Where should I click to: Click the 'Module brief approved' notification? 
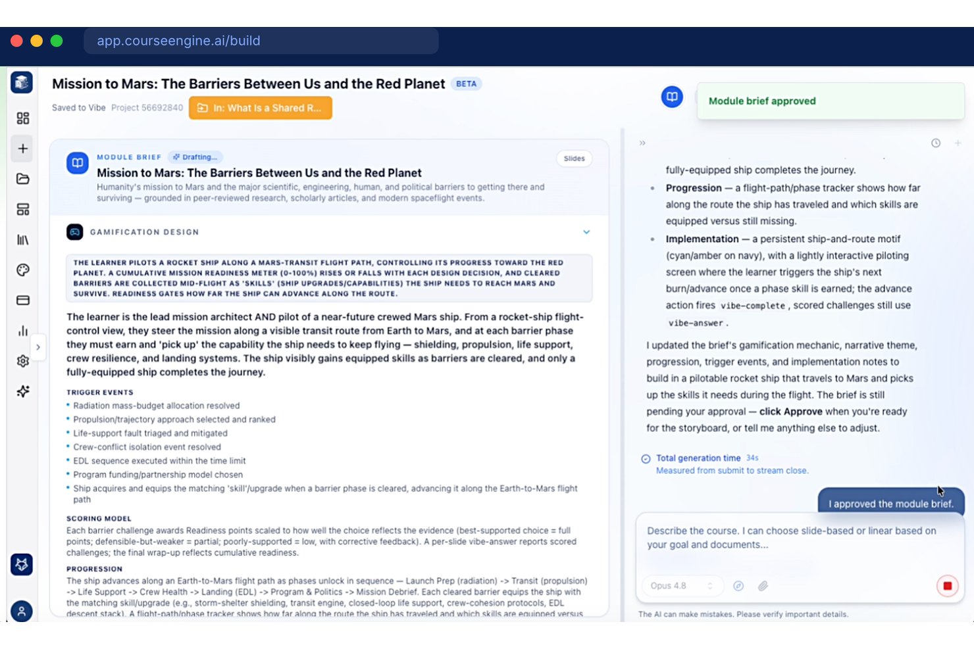point(831,101)
